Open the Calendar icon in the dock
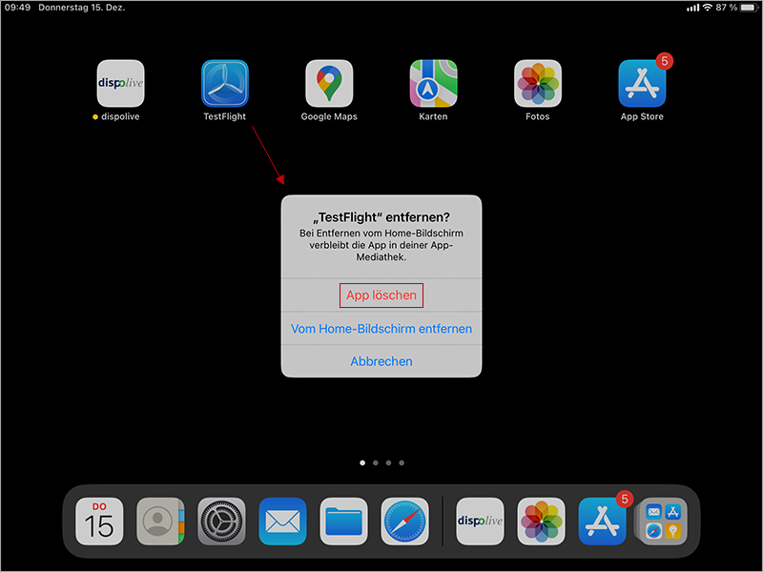763x572 pixels. pos(99,521)
